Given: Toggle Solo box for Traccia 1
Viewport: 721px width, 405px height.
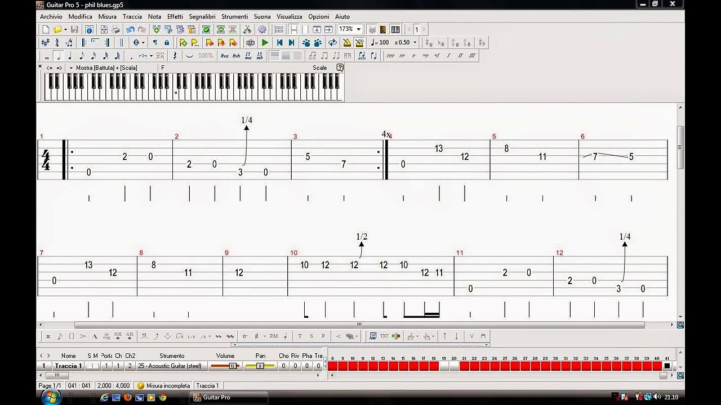Looking at the screenshot, I should click(x=89, y=366).
